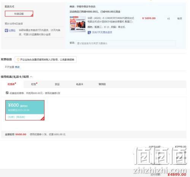Click the red checkmark corner of ¥600 coupon
The image size is (190, 177).
pyautogui.click(x=43, y=119)
